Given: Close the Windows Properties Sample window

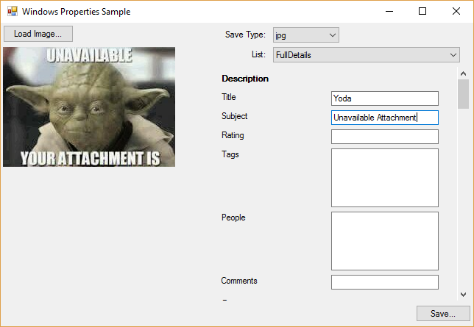Looking at the screenshot, I should (x=456, y=12).
